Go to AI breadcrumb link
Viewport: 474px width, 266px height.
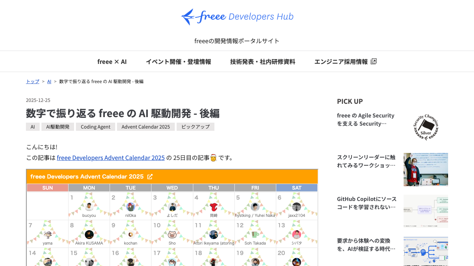pos(49,81)
